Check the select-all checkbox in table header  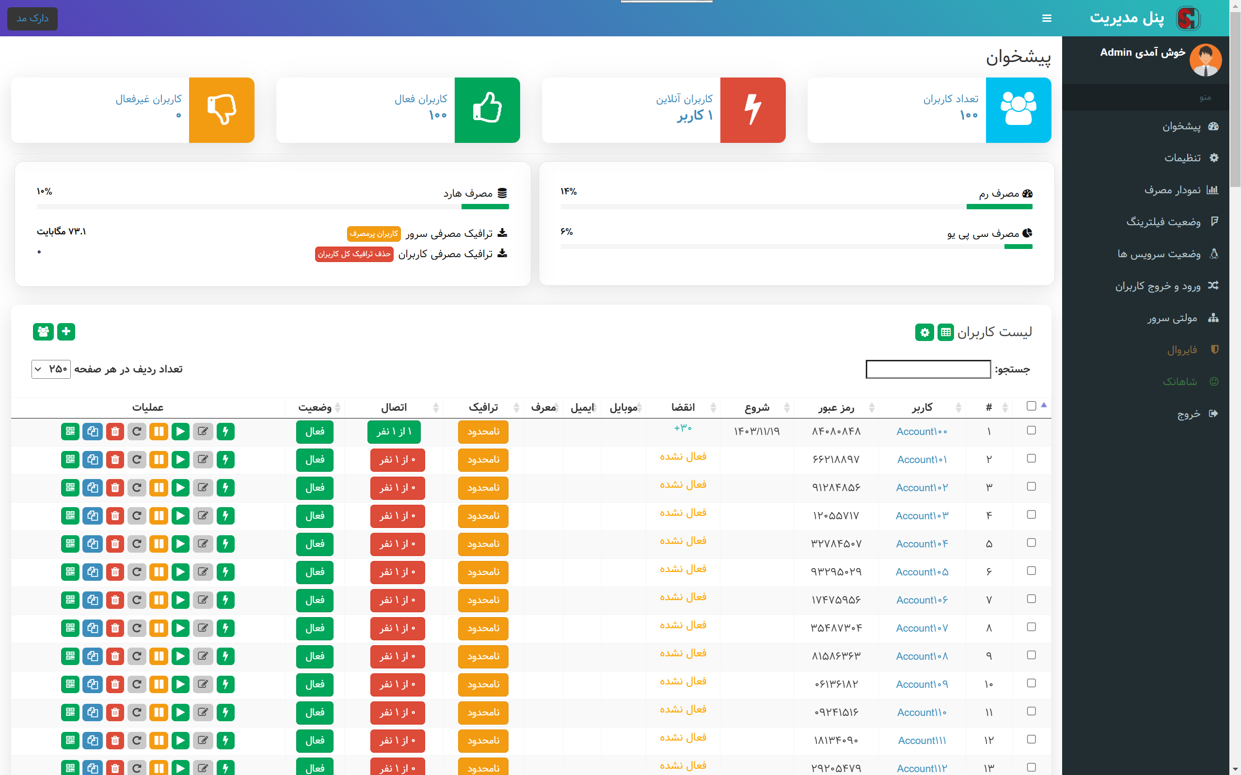(x=1031, y=406)
